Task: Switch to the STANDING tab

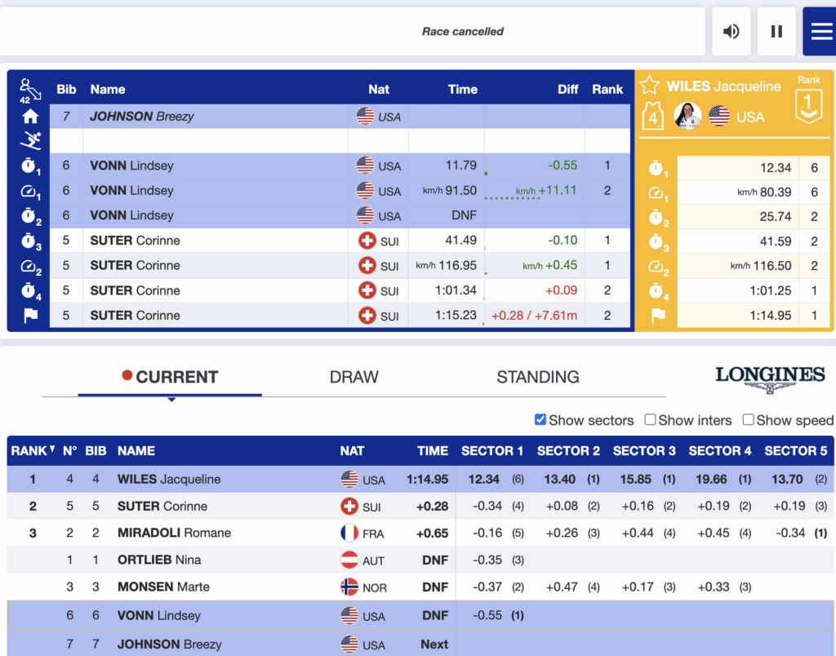Action: tap(537, 377)
